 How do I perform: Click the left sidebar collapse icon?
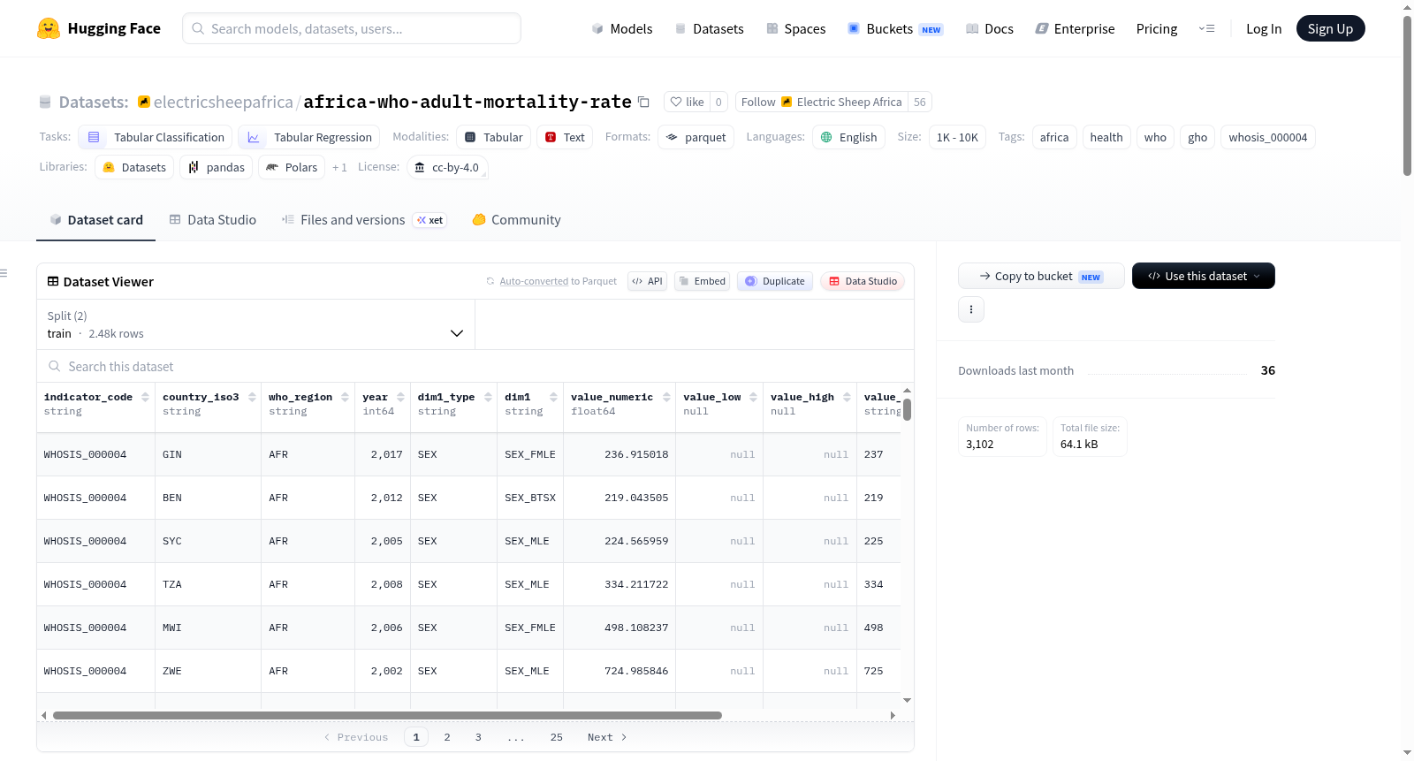[4, 273]
